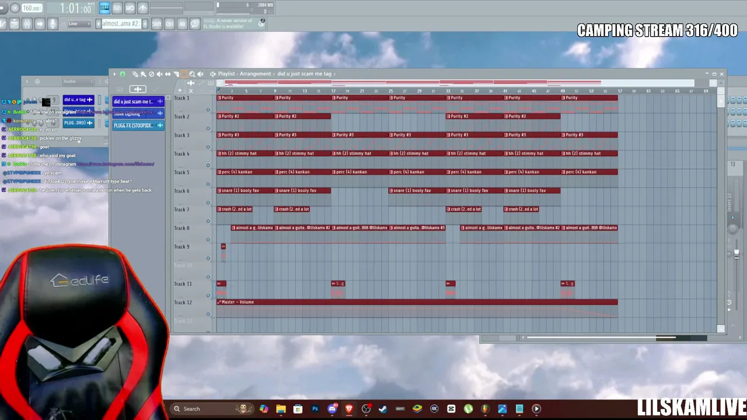Select 'did u just scam me t..' in picker
747x420 pixels.
pos(138,101)
